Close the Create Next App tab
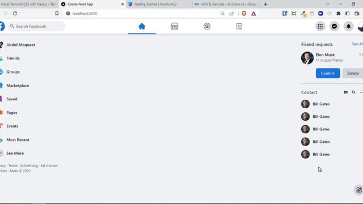The image size is (363, 204). point(123,4)
